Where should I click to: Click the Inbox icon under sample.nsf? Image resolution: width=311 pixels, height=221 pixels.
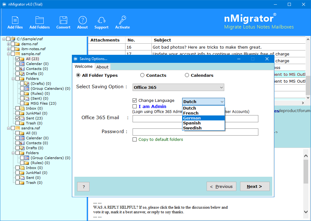coord(22,108)
